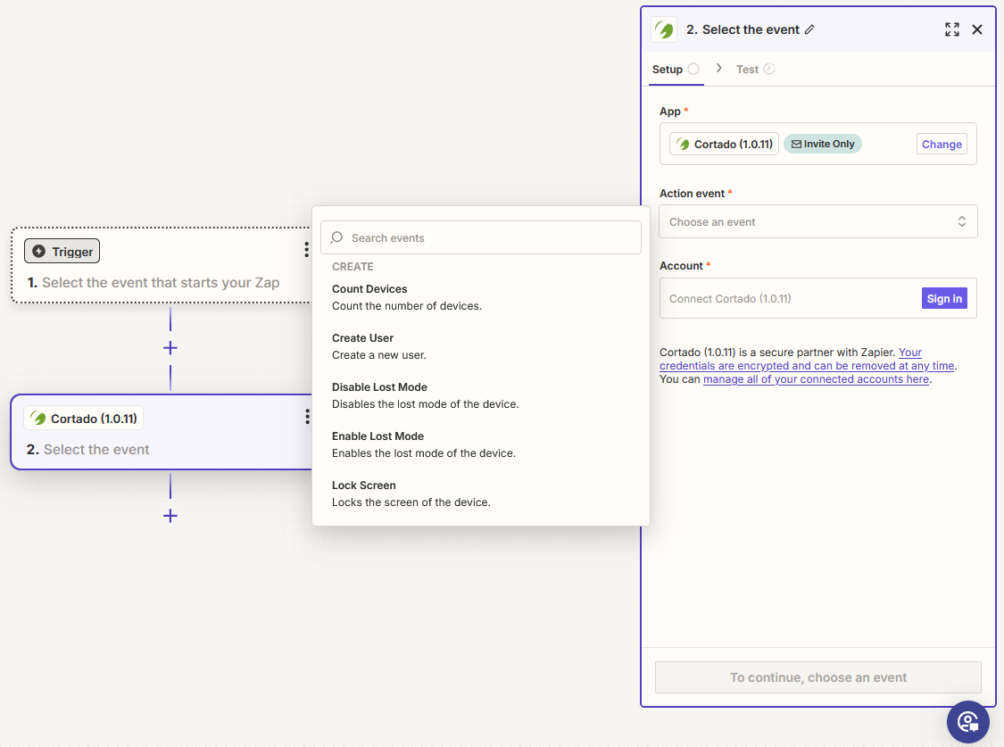Open manage all connected accounts link
This screenshot has width=1004, height=747.
(816, 379)
